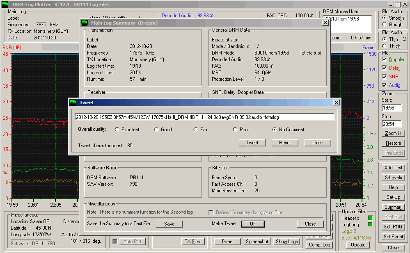Close the Tweet dialog with X
The width and height of the screenshot is (410, 253).
coord(337,103)
